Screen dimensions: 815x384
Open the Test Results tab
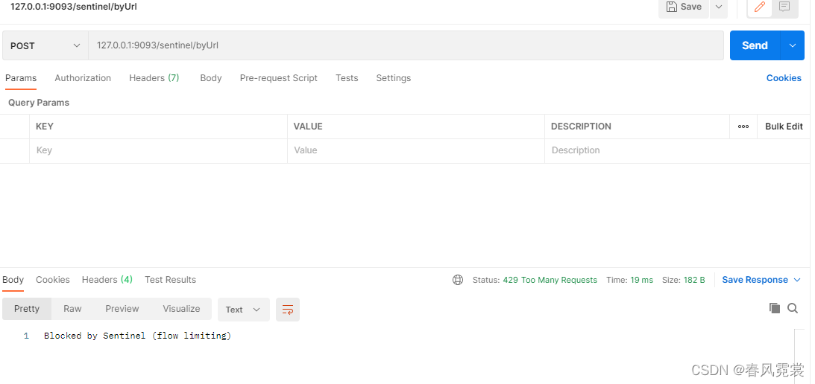pos(170,280)
